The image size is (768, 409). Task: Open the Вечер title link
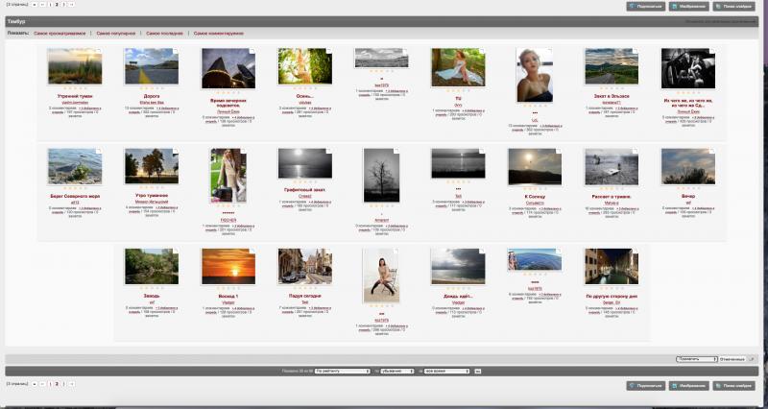click(x=688, y=197)
